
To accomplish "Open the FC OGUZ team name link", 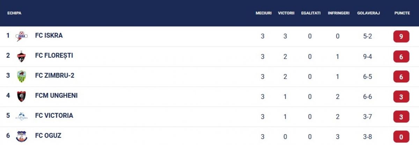I will click(48, 136).
